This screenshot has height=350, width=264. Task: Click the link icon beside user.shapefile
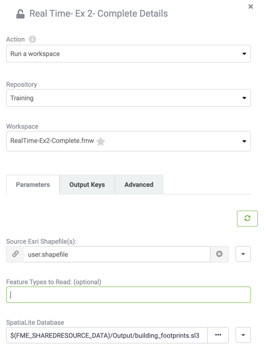[x=15, y=254]
